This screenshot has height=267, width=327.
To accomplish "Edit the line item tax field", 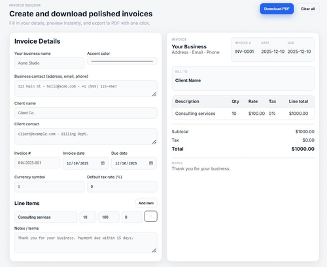I will 132,217.
